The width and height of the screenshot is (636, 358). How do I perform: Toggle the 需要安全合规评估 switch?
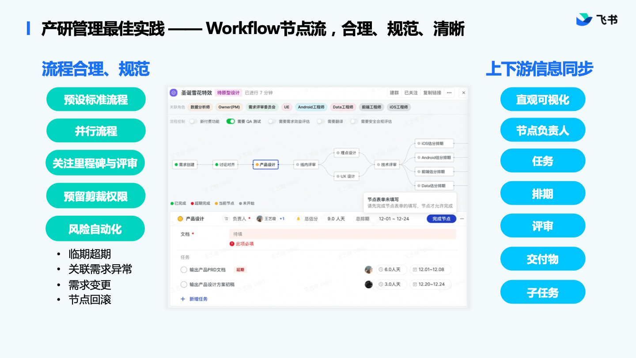[354, 121]
